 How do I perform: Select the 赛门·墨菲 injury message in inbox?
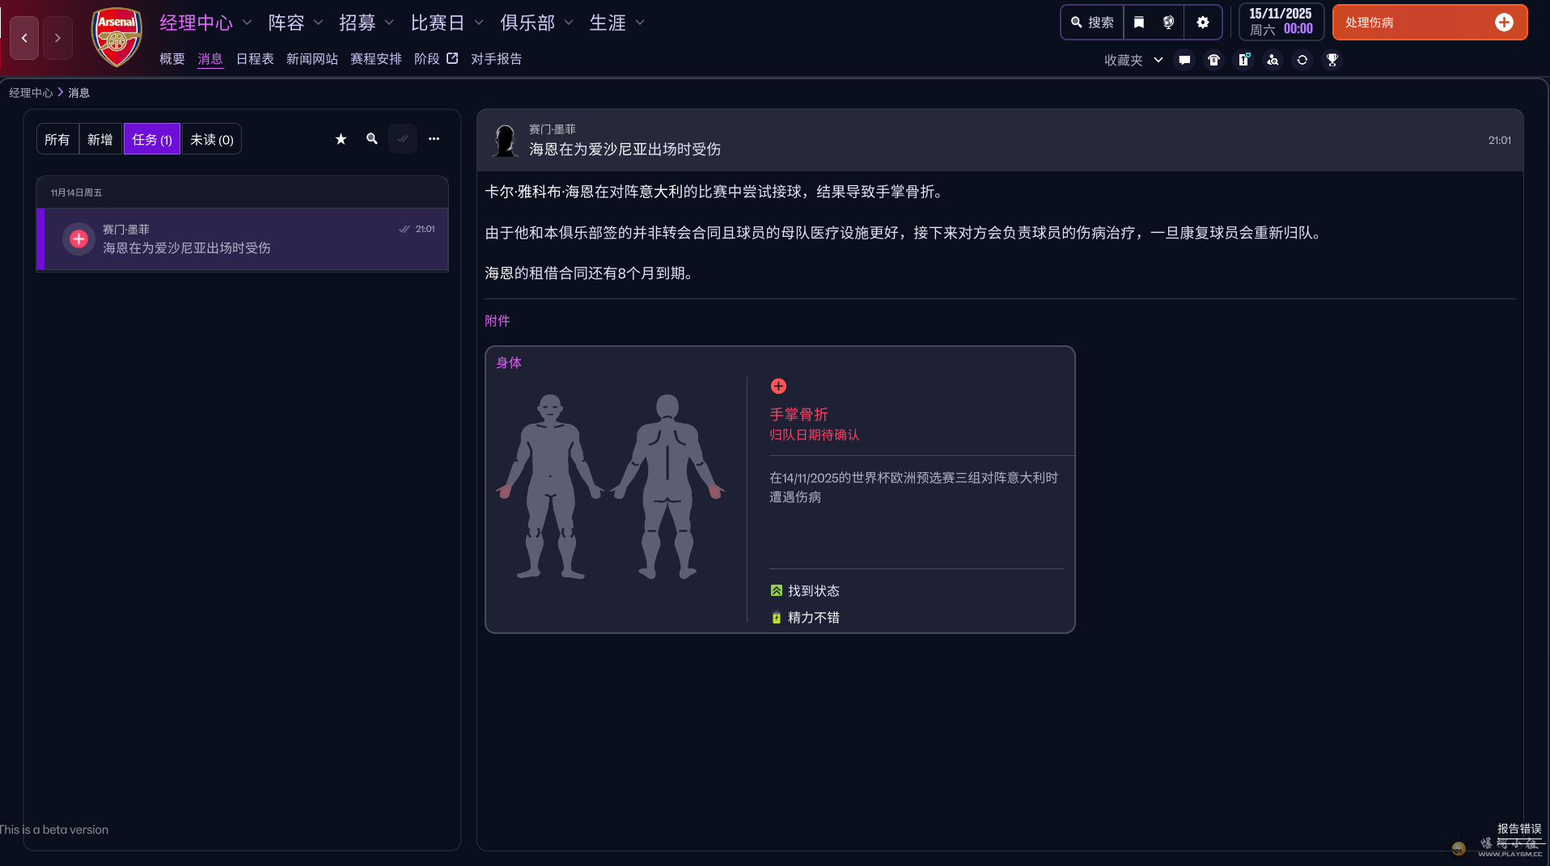click(x=241, y=239)
